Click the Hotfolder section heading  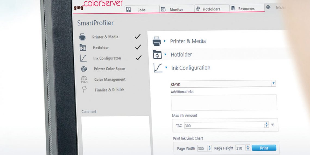[181, 55]
